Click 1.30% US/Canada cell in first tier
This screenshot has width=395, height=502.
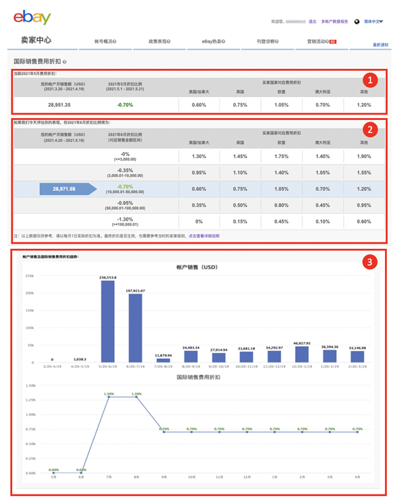pyautogui.click(x=199, y=157)
